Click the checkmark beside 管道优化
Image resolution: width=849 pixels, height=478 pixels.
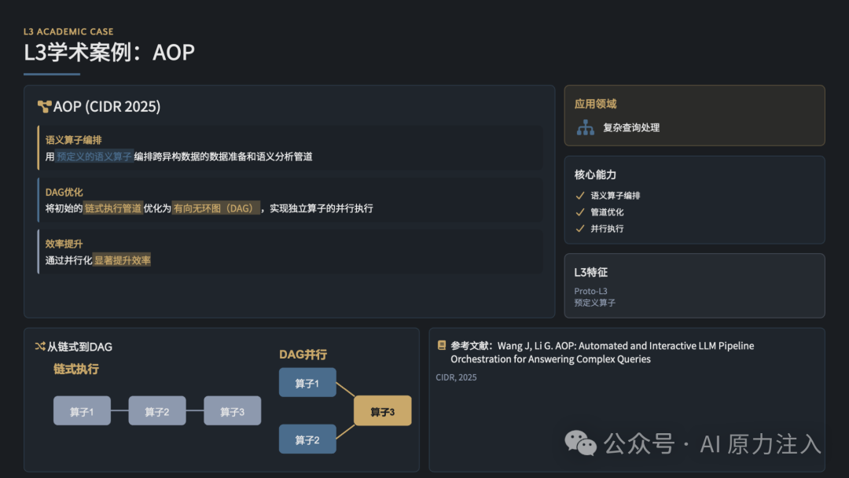580,212
